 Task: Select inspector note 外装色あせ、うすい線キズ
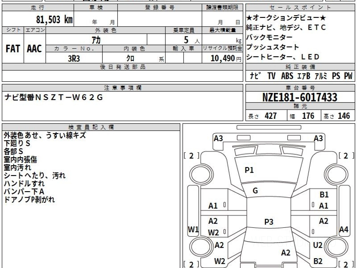pos(45,135)
